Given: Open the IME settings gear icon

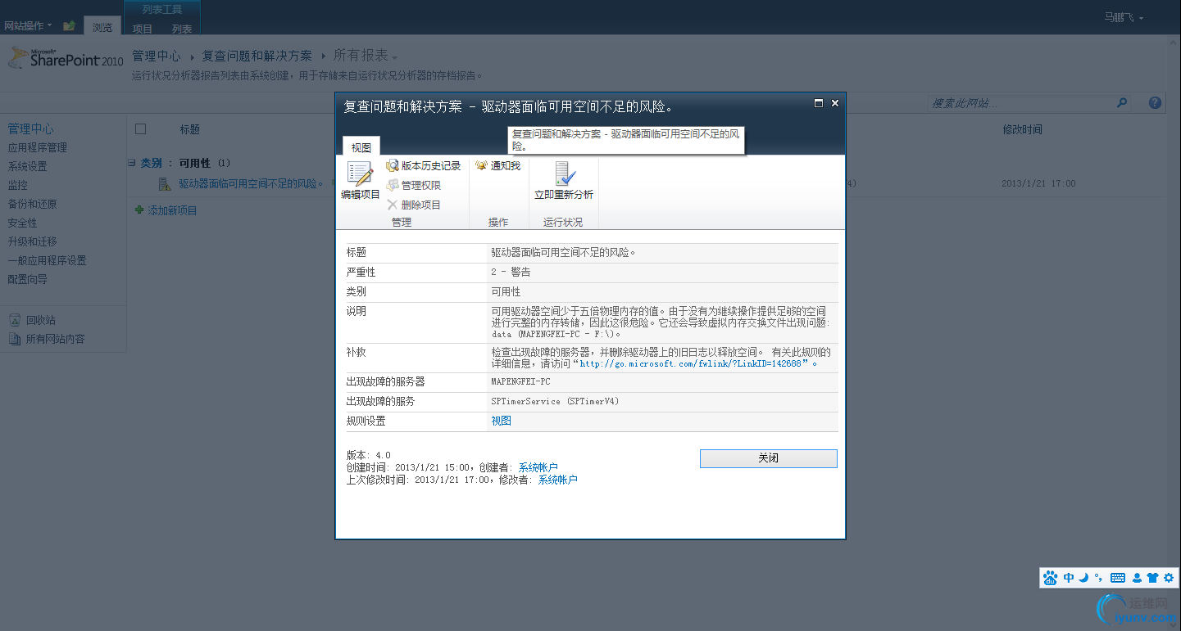Looking at the screenshot, I should (1169, 578).
